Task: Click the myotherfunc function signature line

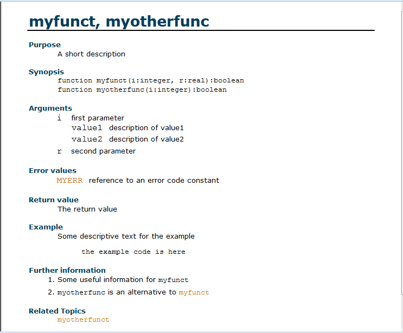Action: coord(142,89)
